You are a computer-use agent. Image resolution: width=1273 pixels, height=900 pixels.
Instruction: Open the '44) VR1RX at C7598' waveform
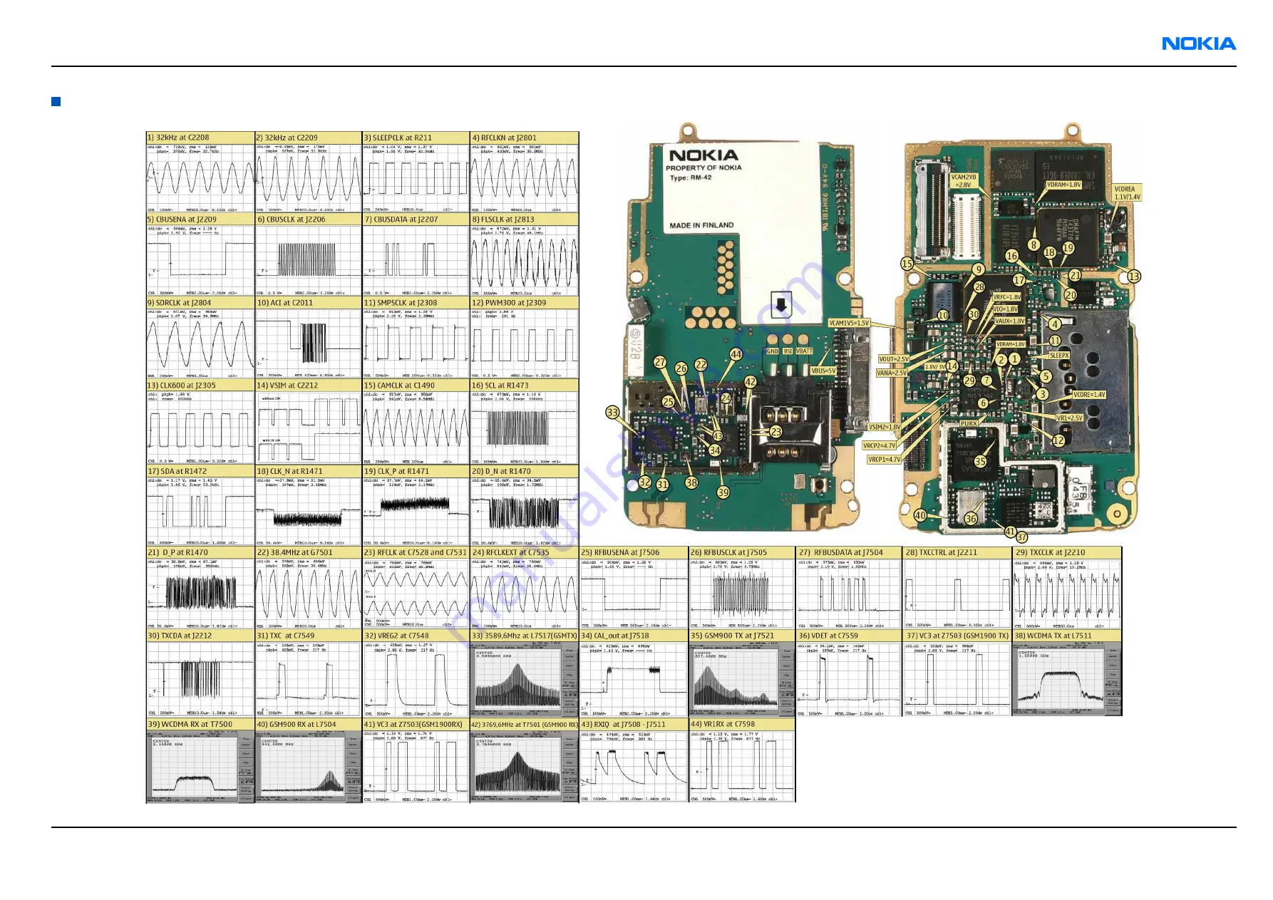(x=741, y=766)
